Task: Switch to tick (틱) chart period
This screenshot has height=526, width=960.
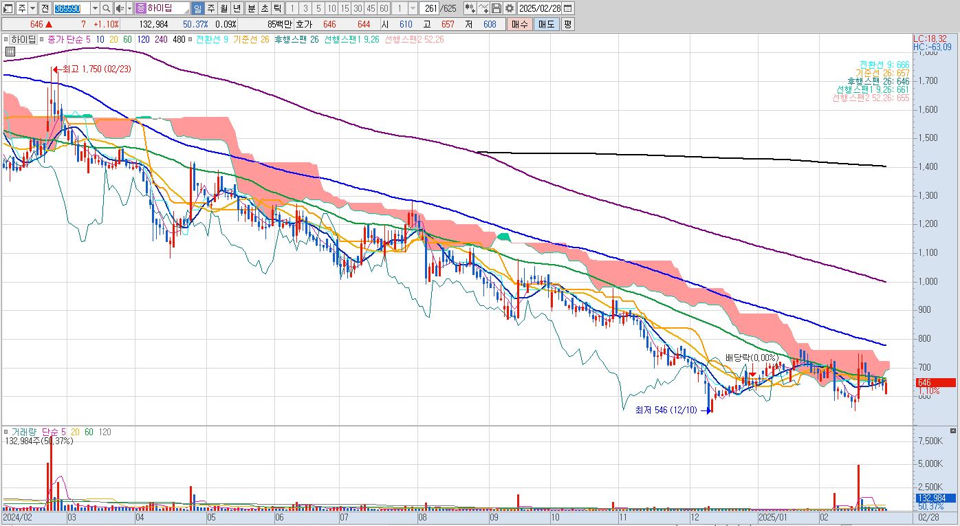Action: (277, 8)
